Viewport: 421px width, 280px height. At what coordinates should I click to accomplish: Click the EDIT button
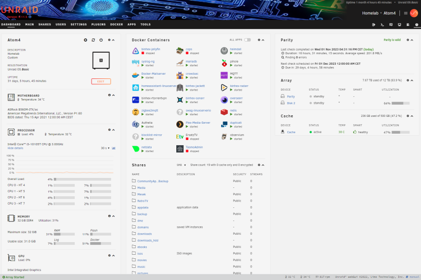coord(101,82)
